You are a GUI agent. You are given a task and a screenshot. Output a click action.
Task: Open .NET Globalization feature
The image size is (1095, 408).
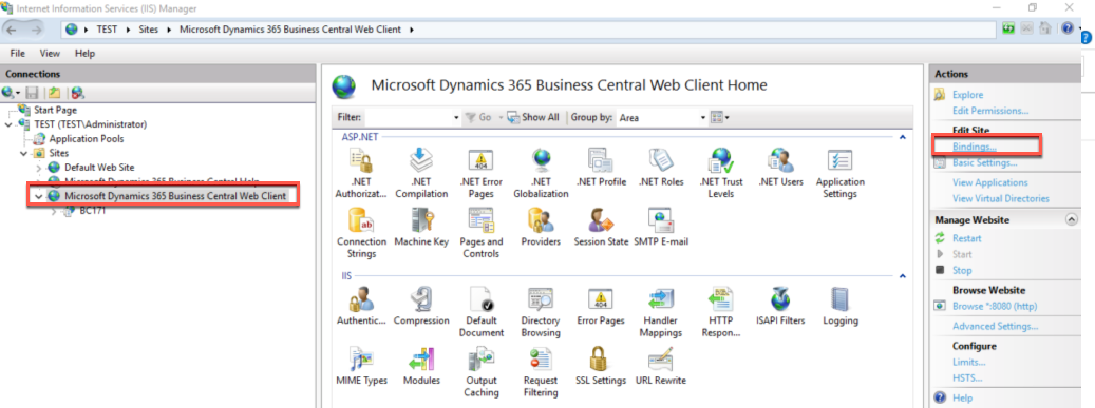541,173
